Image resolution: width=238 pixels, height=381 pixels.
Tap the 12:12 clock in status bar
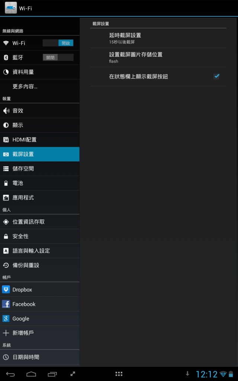coord(207,374)
